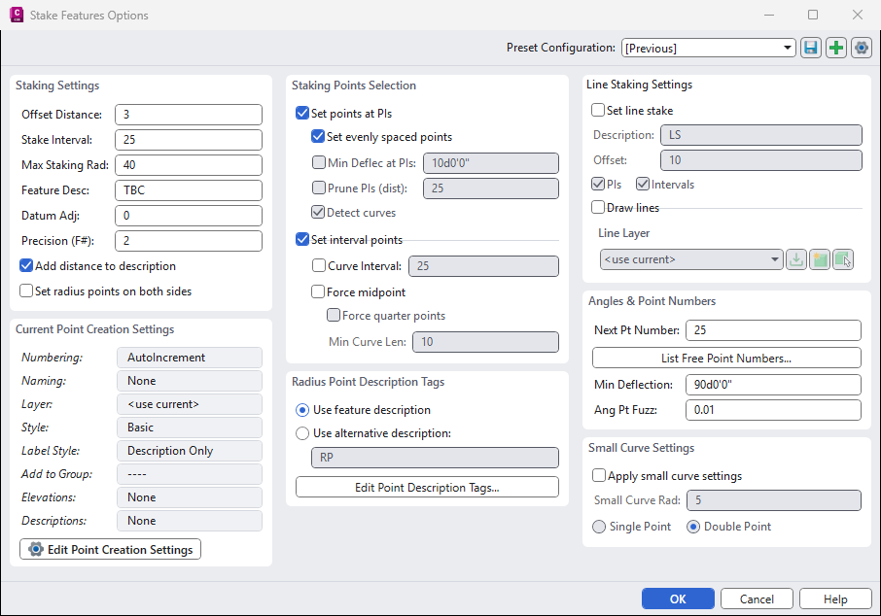Click the line stake Offset field showing 10
The image size is (881, 616).
pyautogui.click(x=761, y=160)
